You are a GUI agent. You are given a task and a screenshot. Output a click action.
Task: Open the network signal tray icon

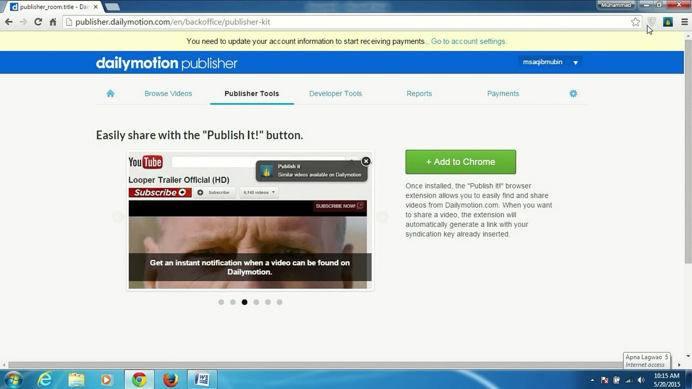[629, 380]
